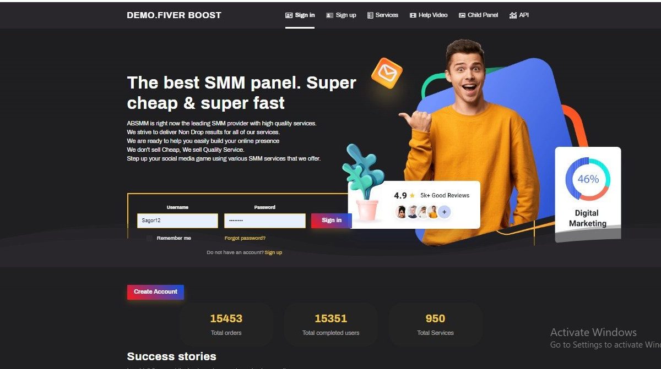Click the Sign up icon in navbar
The width and height of the screenshot is (661, 369).
330,15
